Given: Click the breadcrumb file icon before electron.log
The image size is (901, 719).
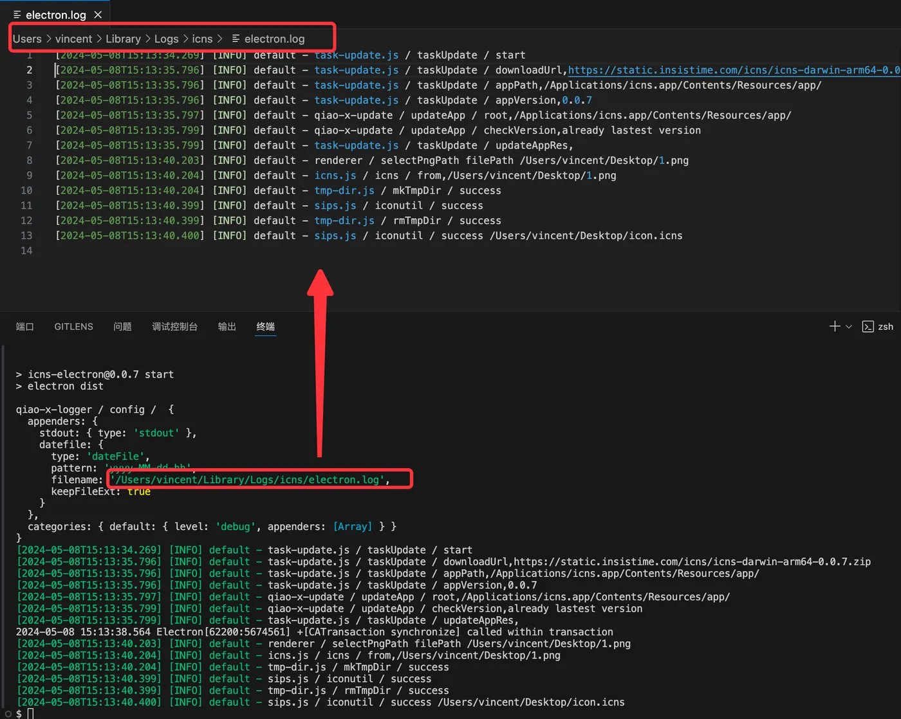Looking at the screenshot, I should click(x=236, y=39).
